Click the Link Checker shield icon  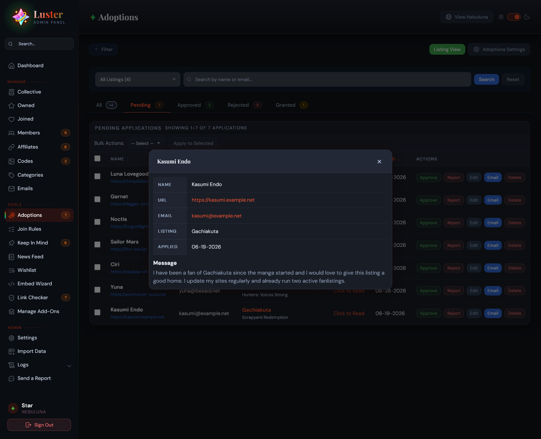(11, 298)
